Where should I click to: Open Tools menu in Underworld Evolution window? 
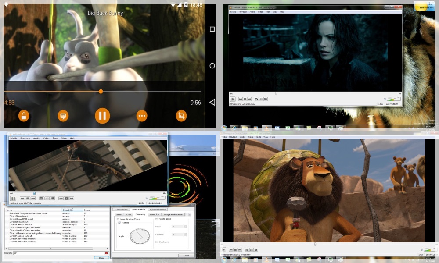click(268, 12)
